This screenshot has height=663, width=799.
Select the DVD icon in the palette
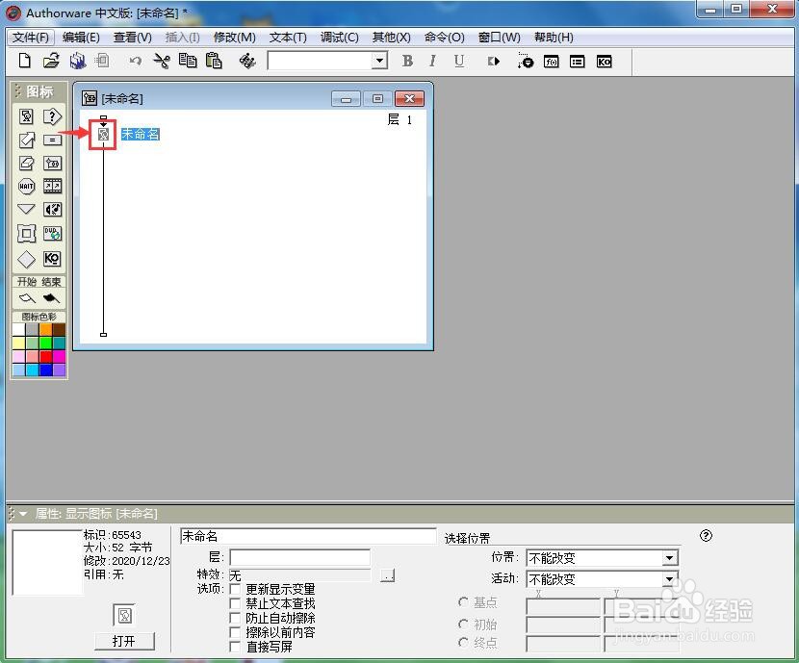point(52,234)
